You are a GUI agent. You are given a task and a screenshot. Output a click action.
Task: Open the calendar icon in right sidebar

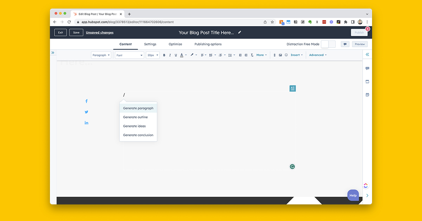(x=367, y=95)
